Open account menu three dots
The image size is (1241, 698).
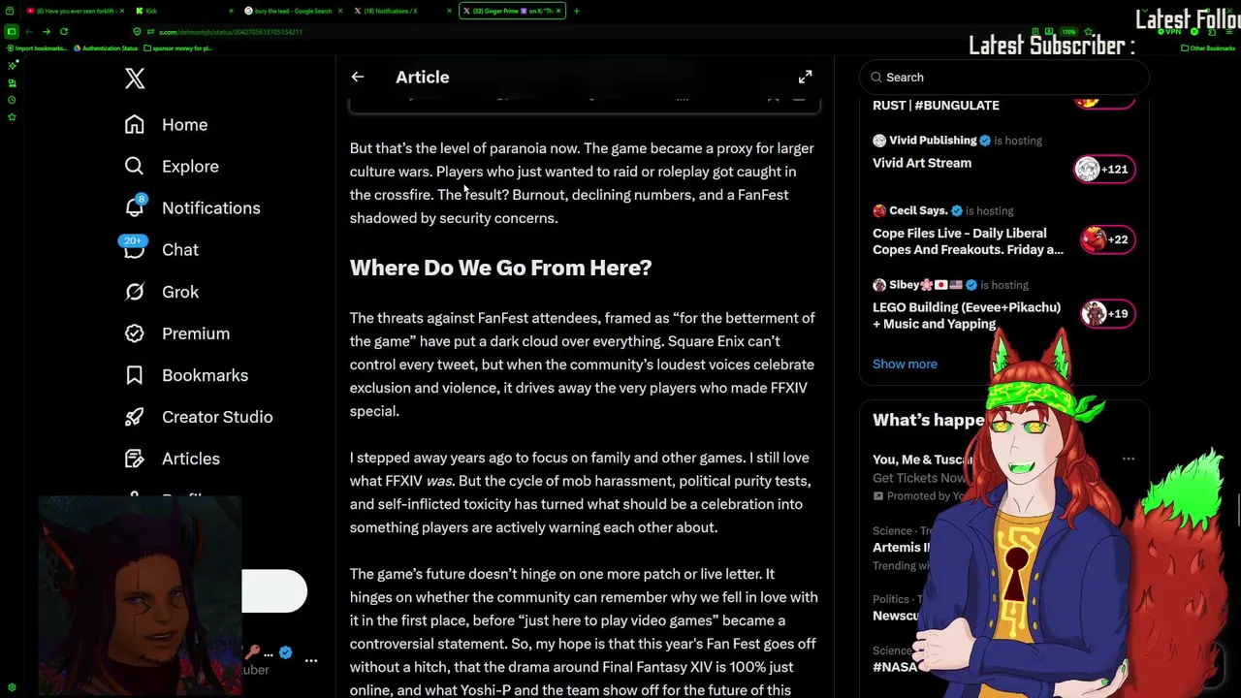(311, 660)
